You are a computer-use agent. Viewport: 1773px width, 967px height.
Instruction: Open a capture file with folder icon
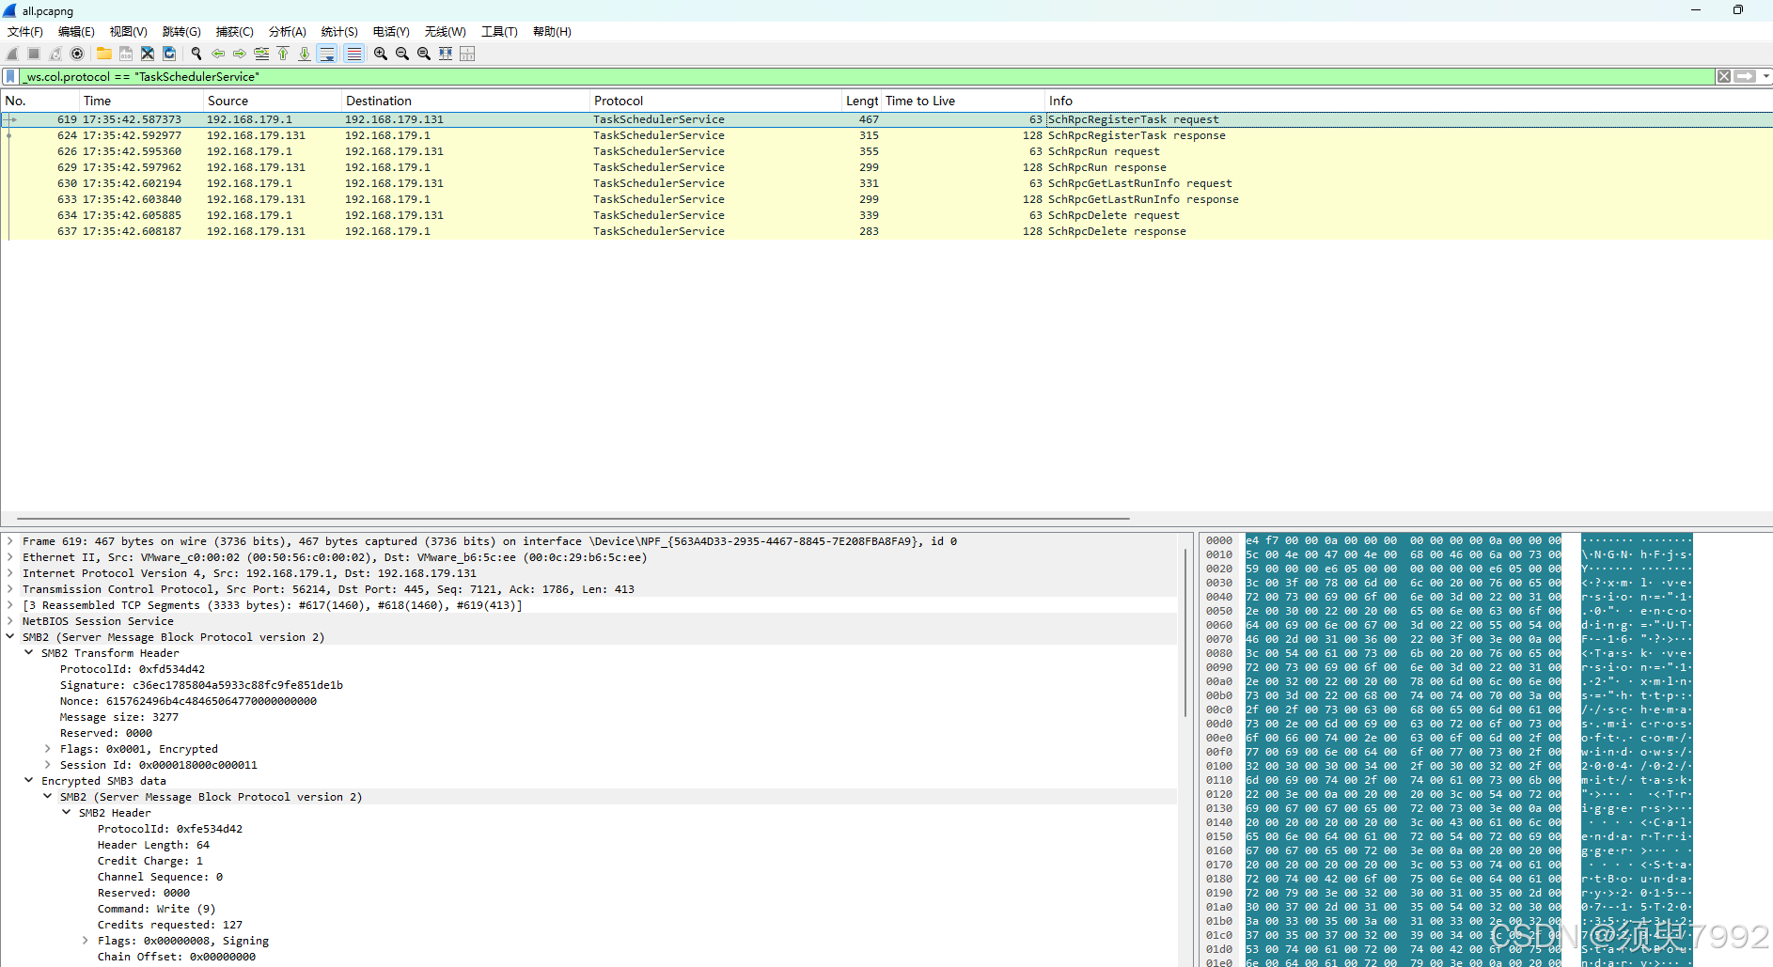tap(104, 54)
